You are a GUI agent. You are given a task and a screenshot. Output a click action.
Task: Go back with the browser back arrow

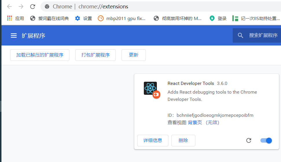(9, 7)
